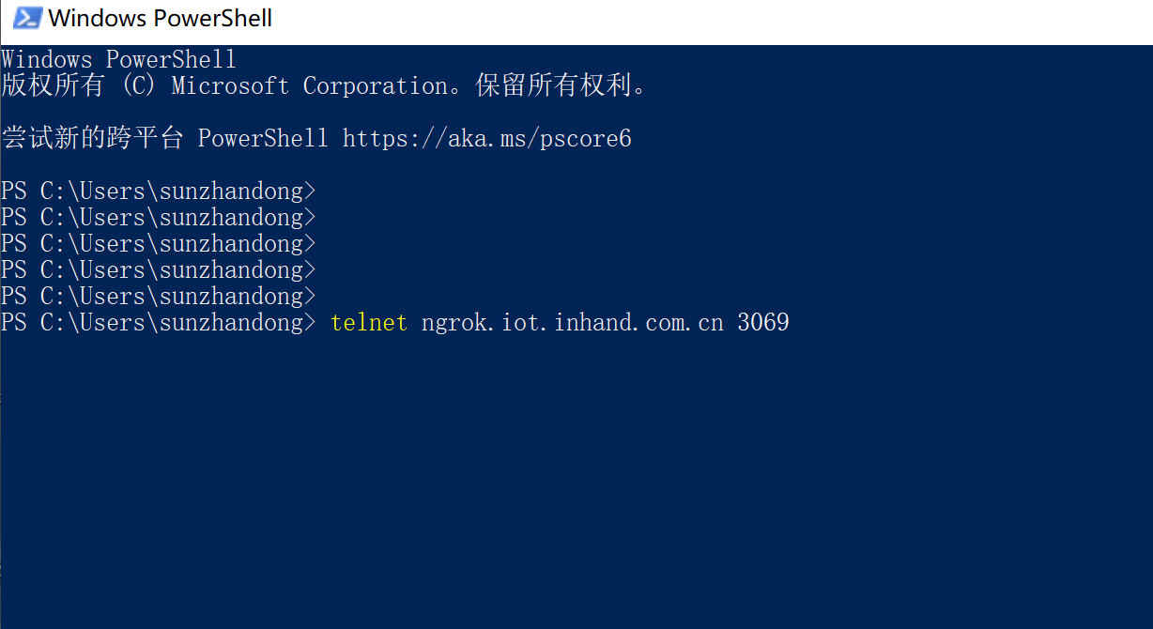The image size is (1153, 629).
Task: Click the word "Corporation" in terminal
Action: pos(375,85)
